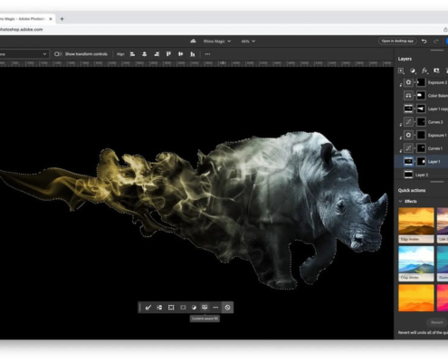
Task: Redo the last undone action
Action: [435, 41]
